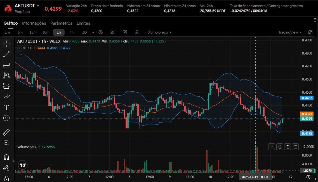Delete the Volume pane with trash icon

pyautogui.click(x=280, y=147)
